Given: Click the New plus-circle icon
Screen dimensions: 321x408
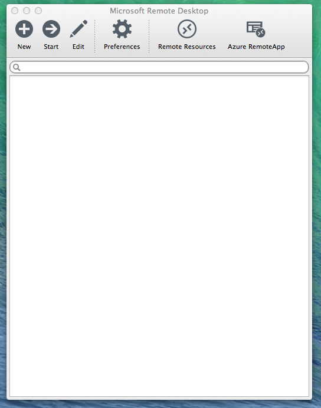Looking at the screenshot, I should coord(24,29).
